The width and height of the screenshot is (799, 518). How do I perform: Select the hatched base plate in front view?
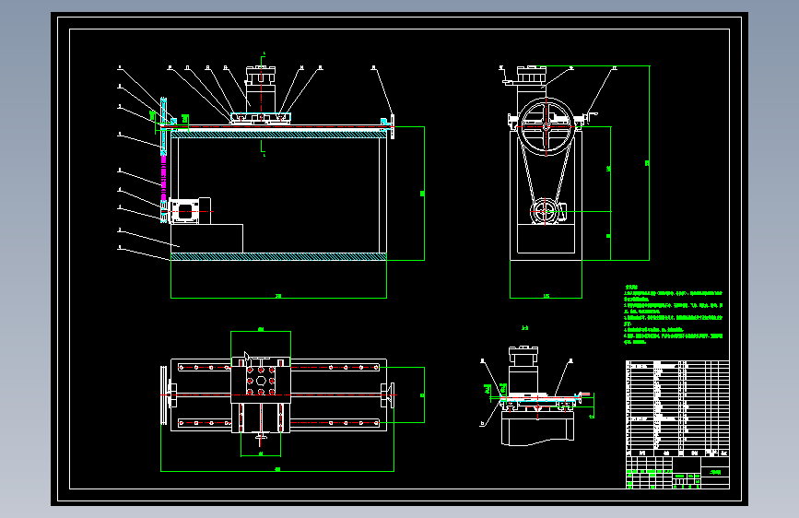click(278, 256)
